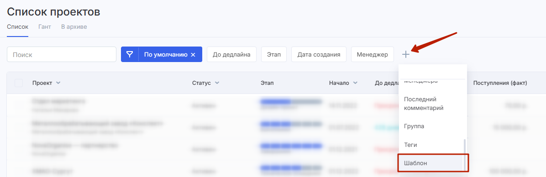This screenshot has height=177, width=546.
Task: Open the Менеджер filter button
Action: [372, 55]
